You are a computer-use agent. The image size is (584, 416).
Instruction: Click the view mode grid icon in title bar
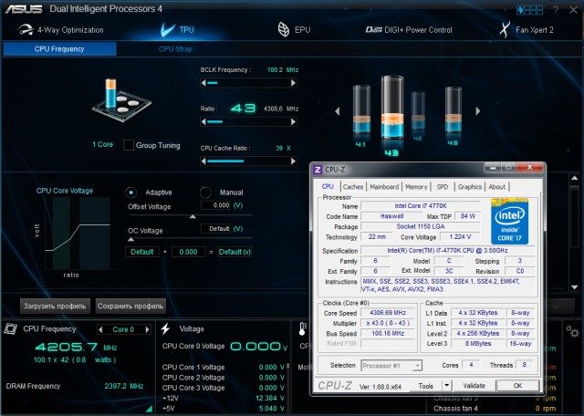pyautogui.click(x=529, y=10)
